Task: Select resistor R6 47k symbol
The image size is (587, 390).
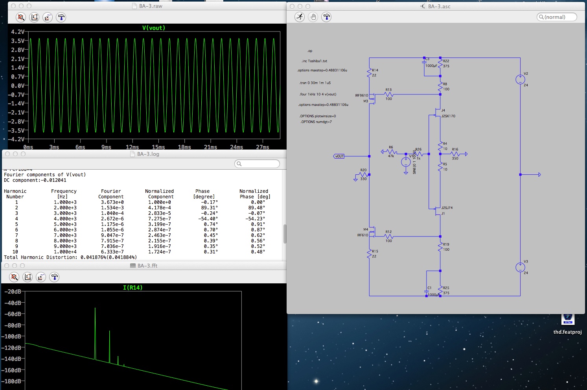Action: [x=391, y=152]
